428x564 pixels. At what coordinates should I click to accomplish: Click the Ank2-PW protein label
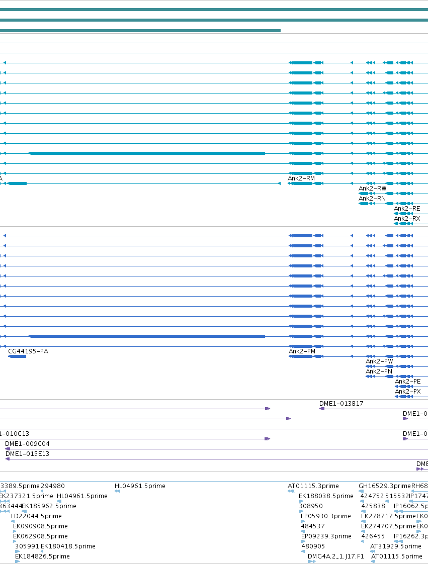(x=379, y=361)
